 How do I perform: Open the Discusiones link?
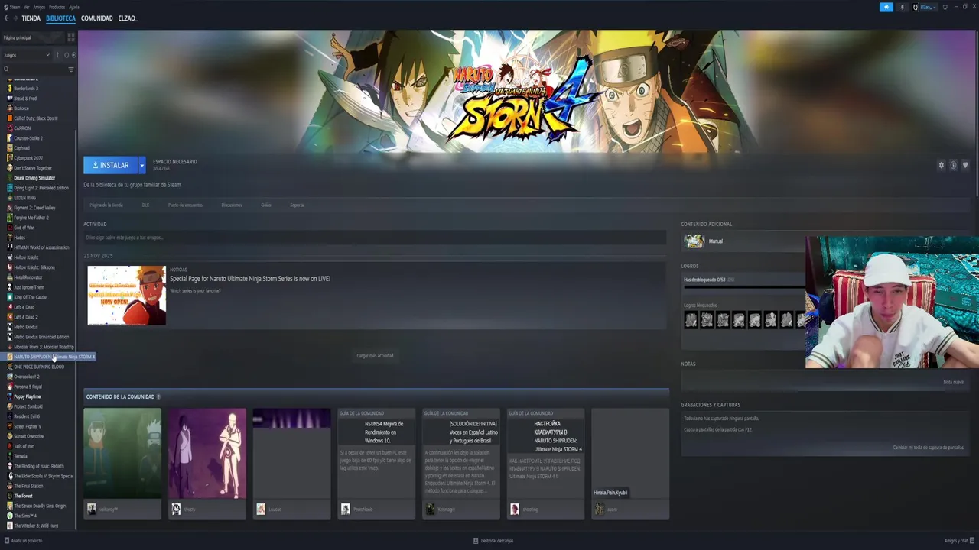232,205
